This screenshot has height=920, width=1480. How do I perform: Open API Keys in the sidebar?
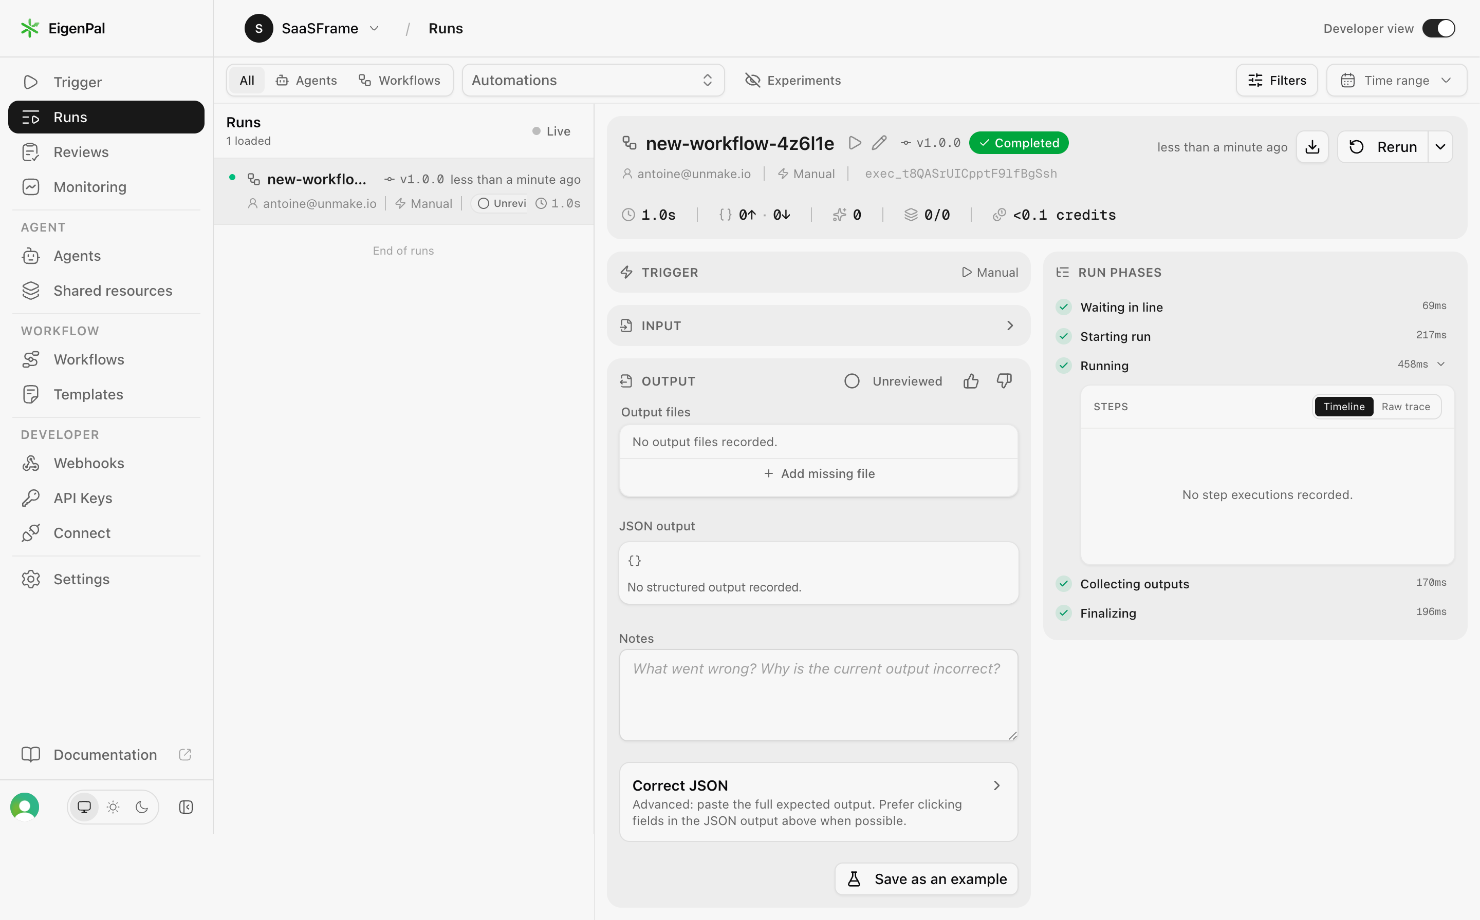pos(106,497)
